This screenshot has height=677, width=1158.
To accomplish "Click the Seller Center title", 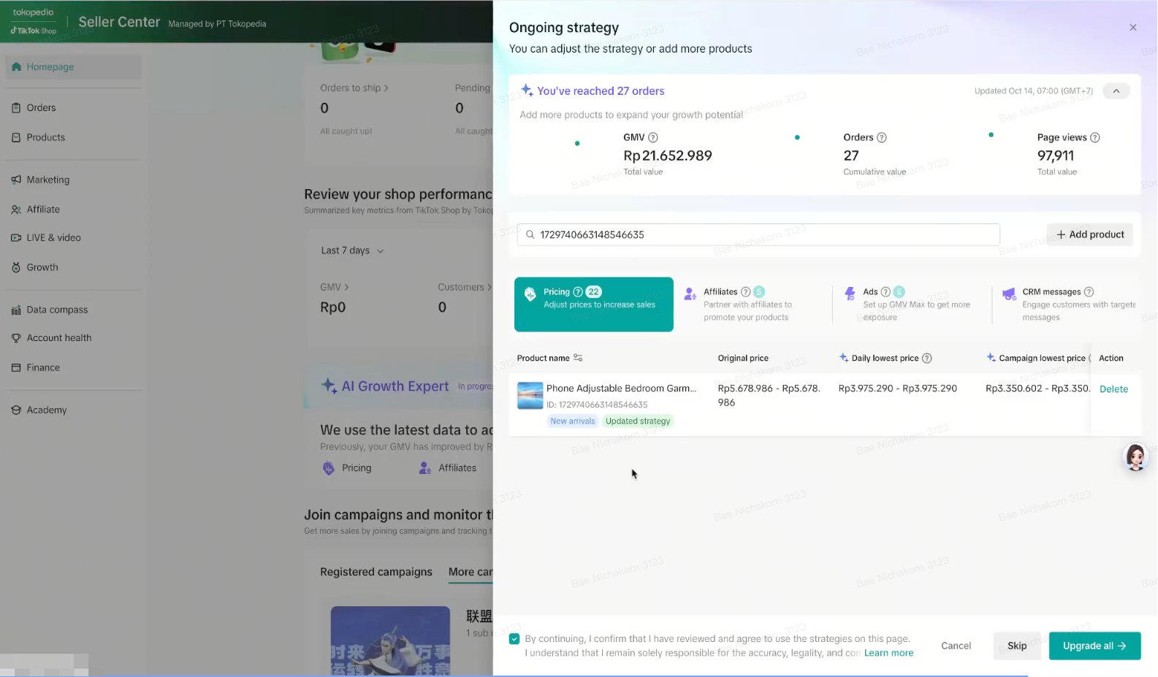I will 119,22.
